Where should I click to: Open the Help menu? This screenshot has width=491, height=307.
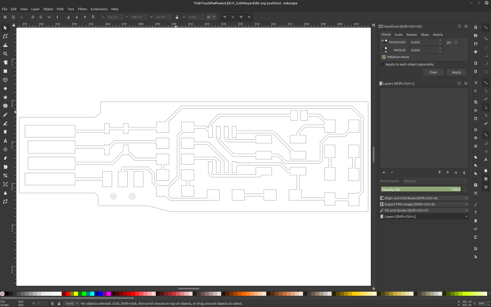115,9
